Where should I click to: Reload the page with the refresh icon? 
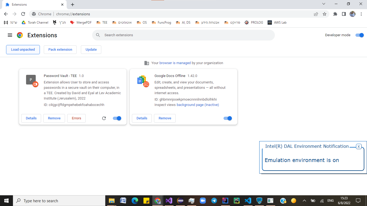23,14
